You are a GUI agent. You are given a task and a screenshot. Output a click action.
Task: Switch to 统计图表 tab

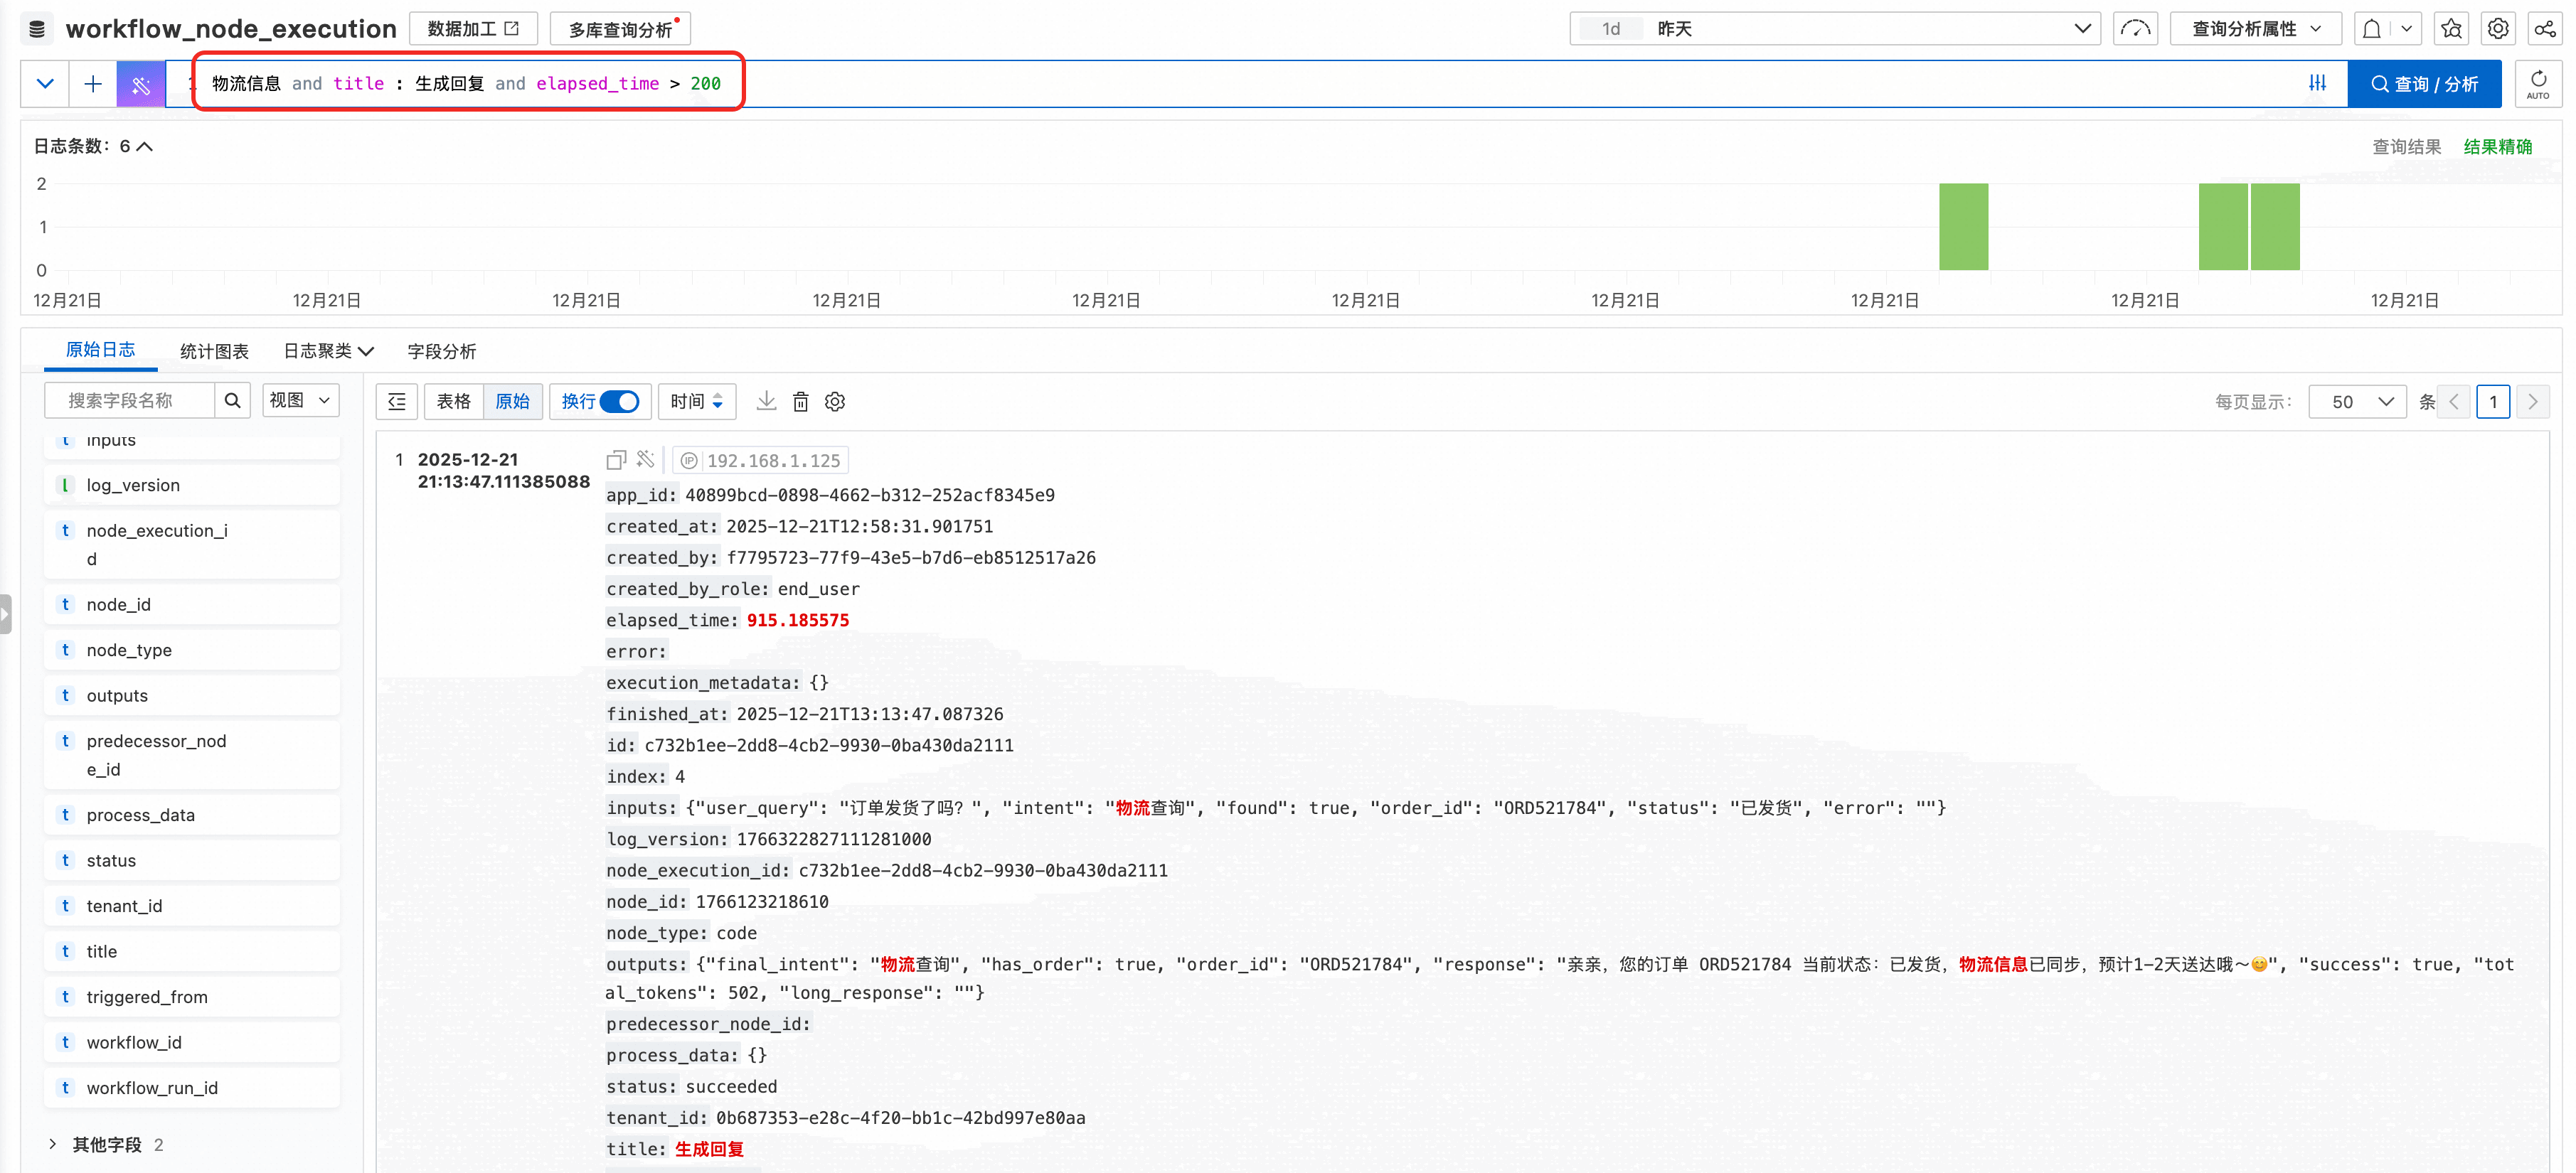coord(214,351)
